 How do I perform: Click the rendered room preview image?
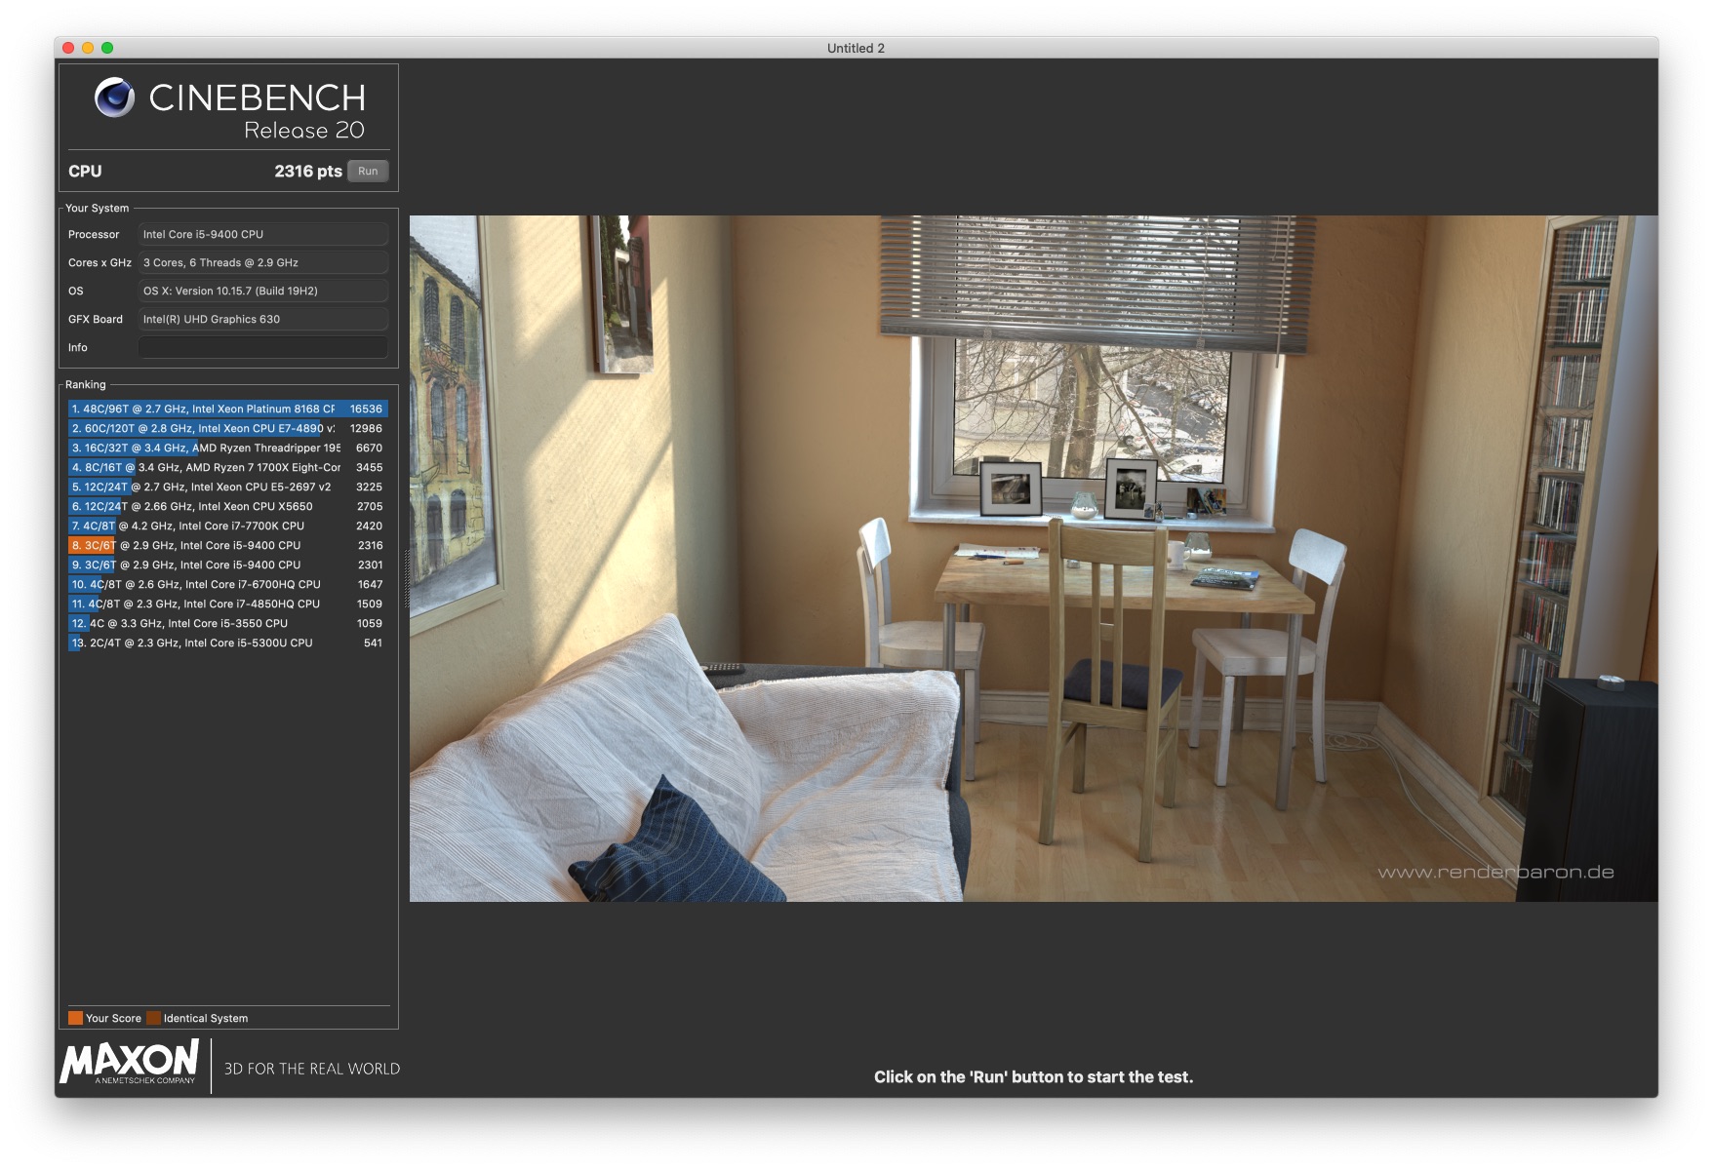(x=1033, y=559)
